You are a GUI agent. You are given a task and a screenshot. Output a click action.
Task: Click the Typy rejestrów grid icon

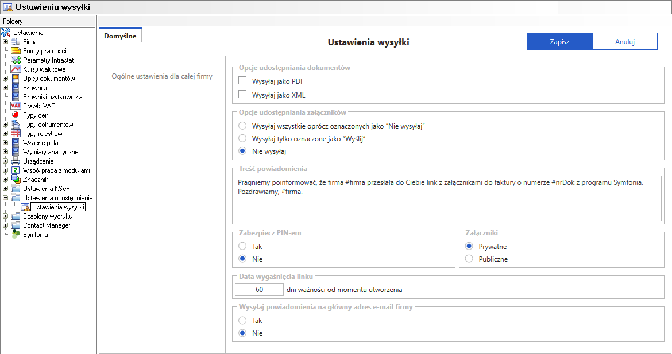click(x=16, y=134)
